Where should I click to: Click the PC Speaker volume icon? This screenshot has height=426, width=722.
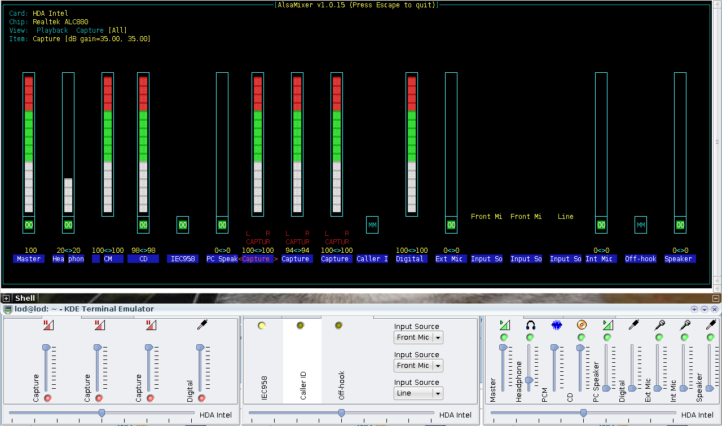point(607,325)
